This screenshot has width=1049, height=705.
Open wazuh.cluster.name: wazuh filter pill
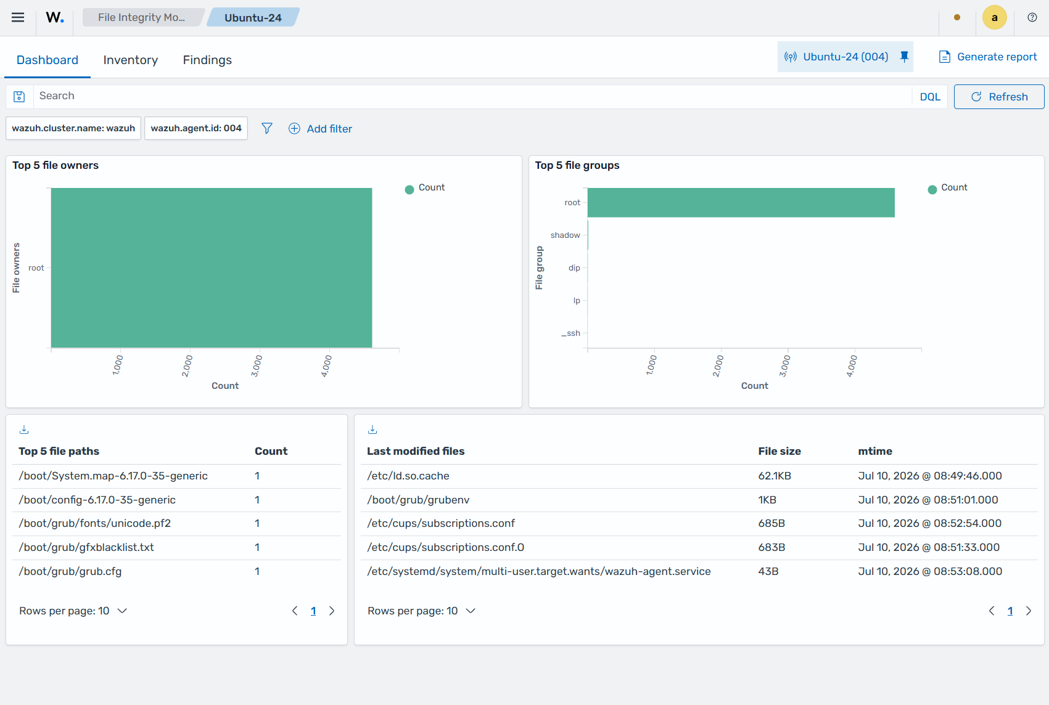point(73,128)
